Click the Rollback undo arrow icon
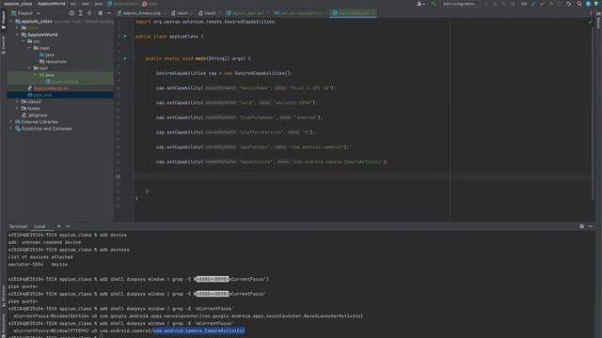 pos(568,4)
